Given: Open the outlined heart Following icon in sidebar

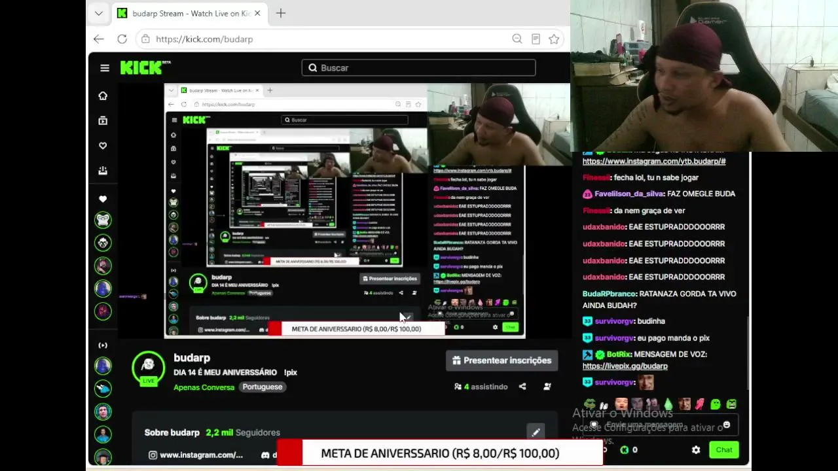Looking at the screenshot, I should [x=103, y=146].
